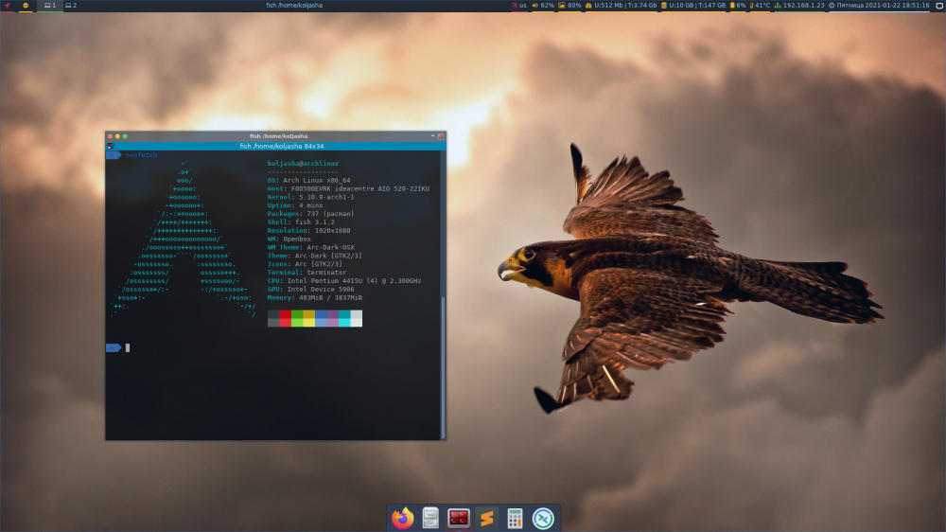Click the date and time clock
The width and height of the screenshot is (946, 532).
coord(879,6)
